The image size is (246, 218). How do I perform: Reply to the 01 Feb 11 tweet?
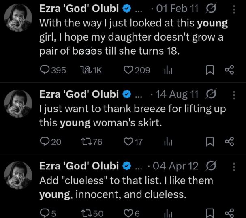tap(45, 71)
